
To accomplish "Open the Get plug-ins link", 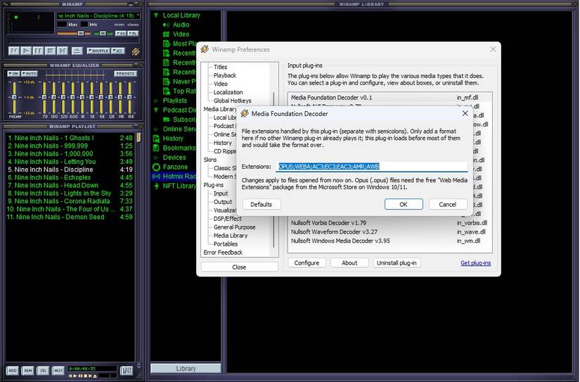I will [x=476, y=263].
